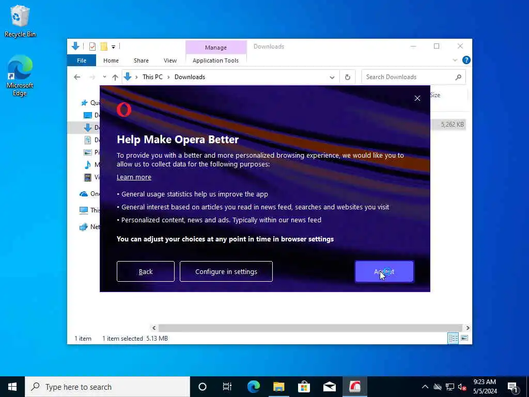Click the Opera logo icon
Image resolution: width=529 pixels, height=397 pixels.
click(x=124, y=110)
